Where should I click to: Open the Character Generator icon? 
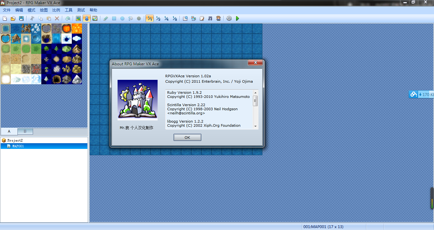[x=218, y=19]
